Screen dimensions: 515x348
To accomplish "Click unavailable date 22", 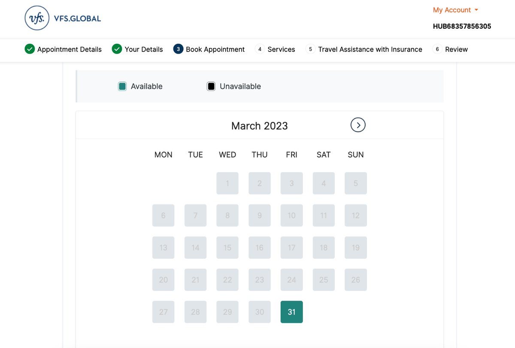I will pyautogui.click(x=227, y=280).
